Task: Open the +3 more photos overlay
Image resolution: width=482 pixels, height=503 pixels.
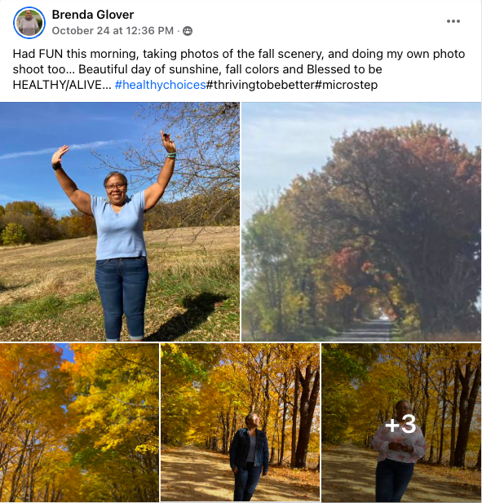Action: pos(401,423)
